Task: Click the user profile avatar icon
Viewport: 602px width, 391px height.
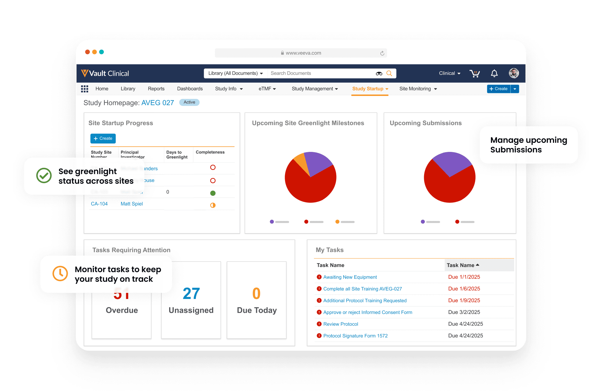Action: pyautogui.click(x=514, y=73)
